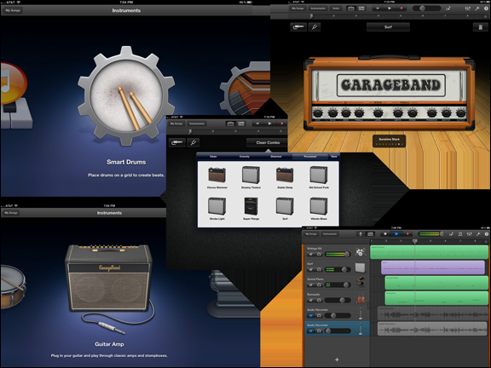Open Instruments from the Surf amp toolbar
Image resolution: width=491 pixels, height=368 pixels.
tap(318, 9)
